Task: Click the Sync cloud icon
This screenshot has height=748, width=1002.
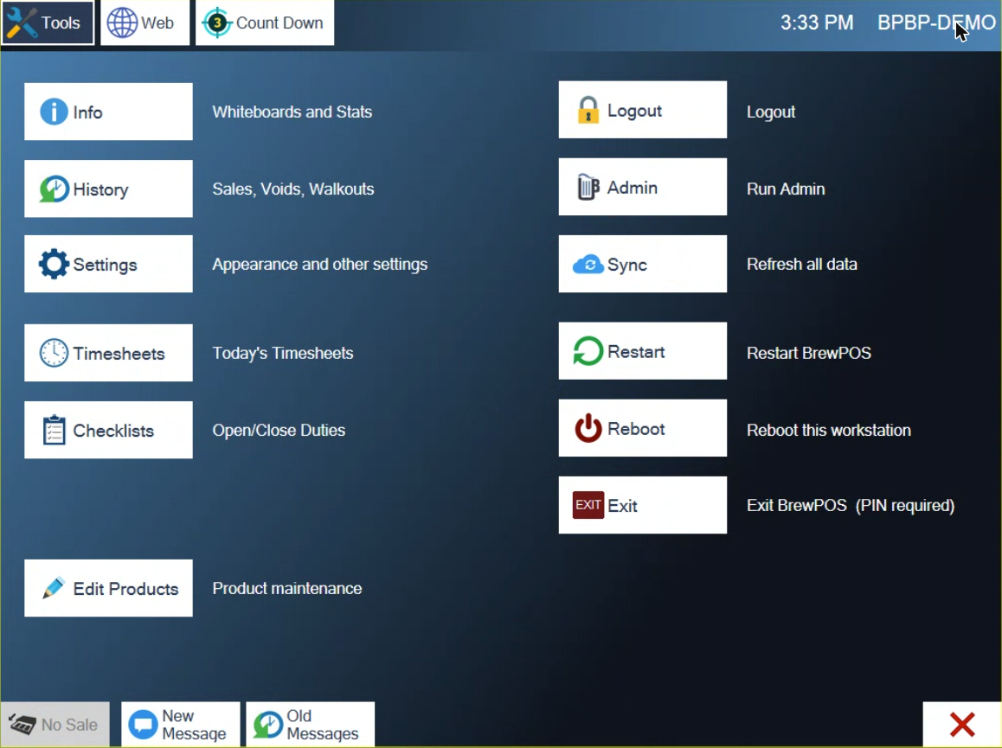Action: (588, 264)
